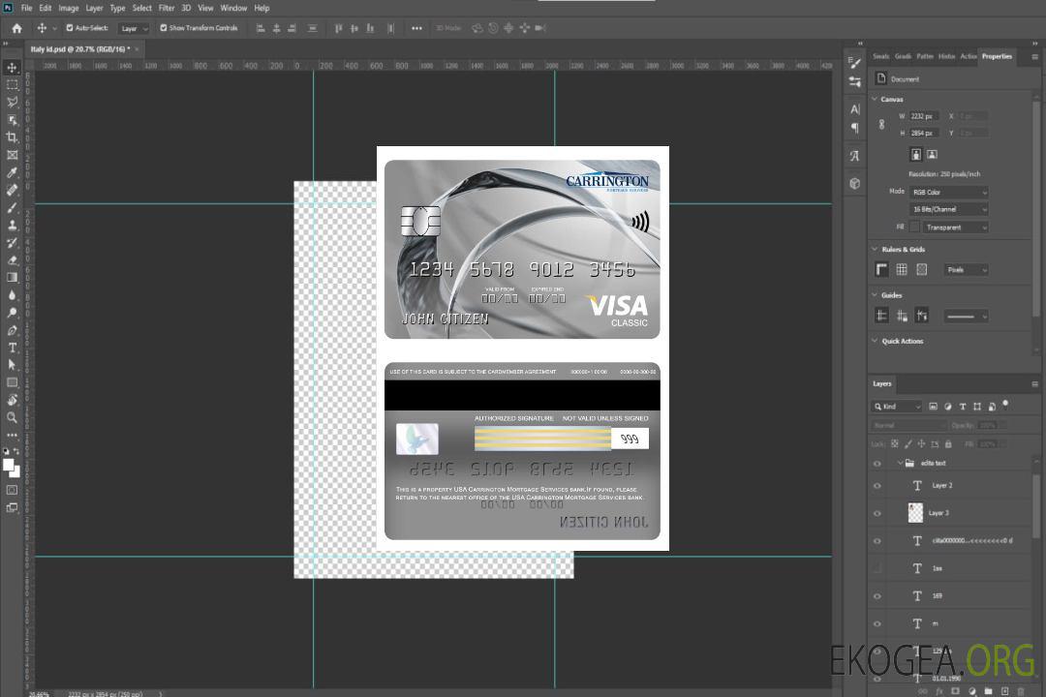Open the Window menu
The width and height of the screenshot is (1046, 697).
pyautogui.click(x=233, y=8)
